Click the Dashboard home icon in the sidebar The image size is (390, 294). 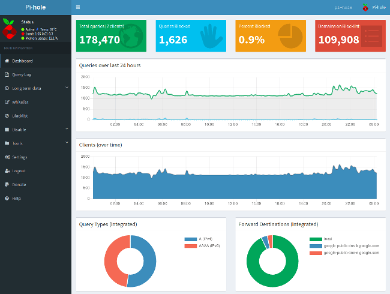click(7, 61)
